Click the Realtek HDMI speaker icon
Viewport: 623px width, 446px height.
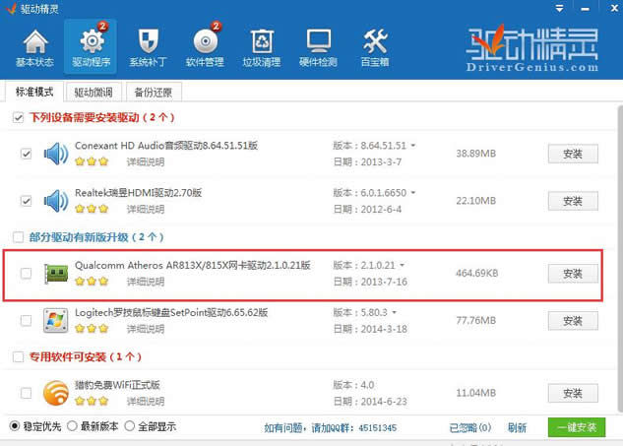point(56,201)
